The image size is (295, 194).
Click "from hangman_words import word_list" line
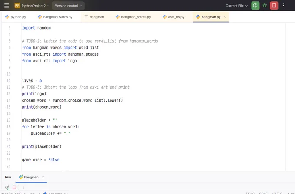coord(60,48)
